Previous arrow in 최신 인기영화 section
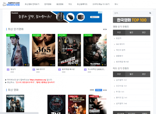The height and width of the screenshot is (114, 156). [104, 29]
